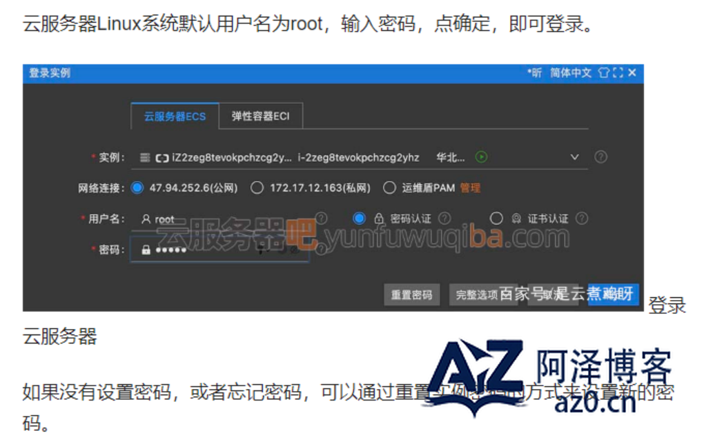The height and width of the screenshot is (442, 704).
Task: Click the username field containing root
Action: tap(220, 219)
